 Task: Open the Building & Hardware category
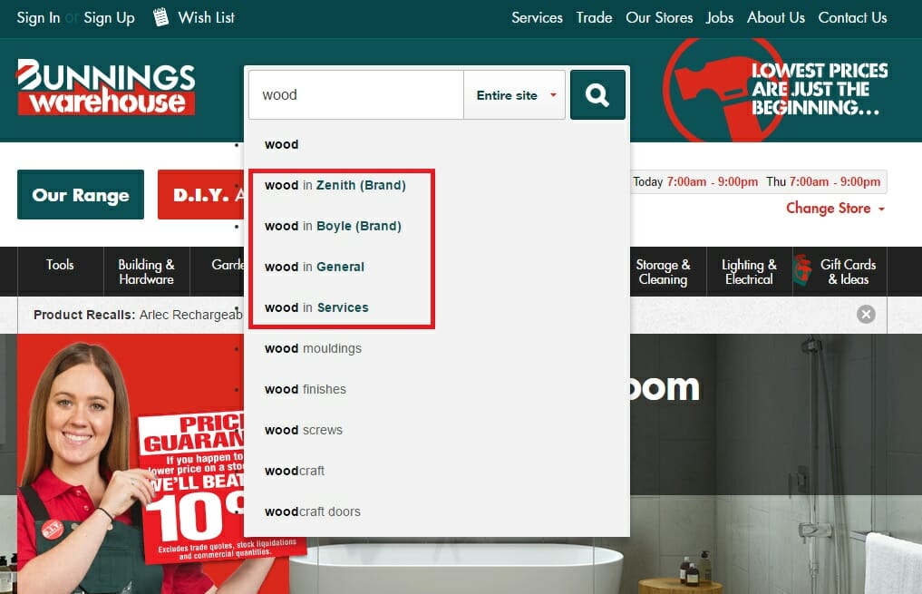point(147,272)
